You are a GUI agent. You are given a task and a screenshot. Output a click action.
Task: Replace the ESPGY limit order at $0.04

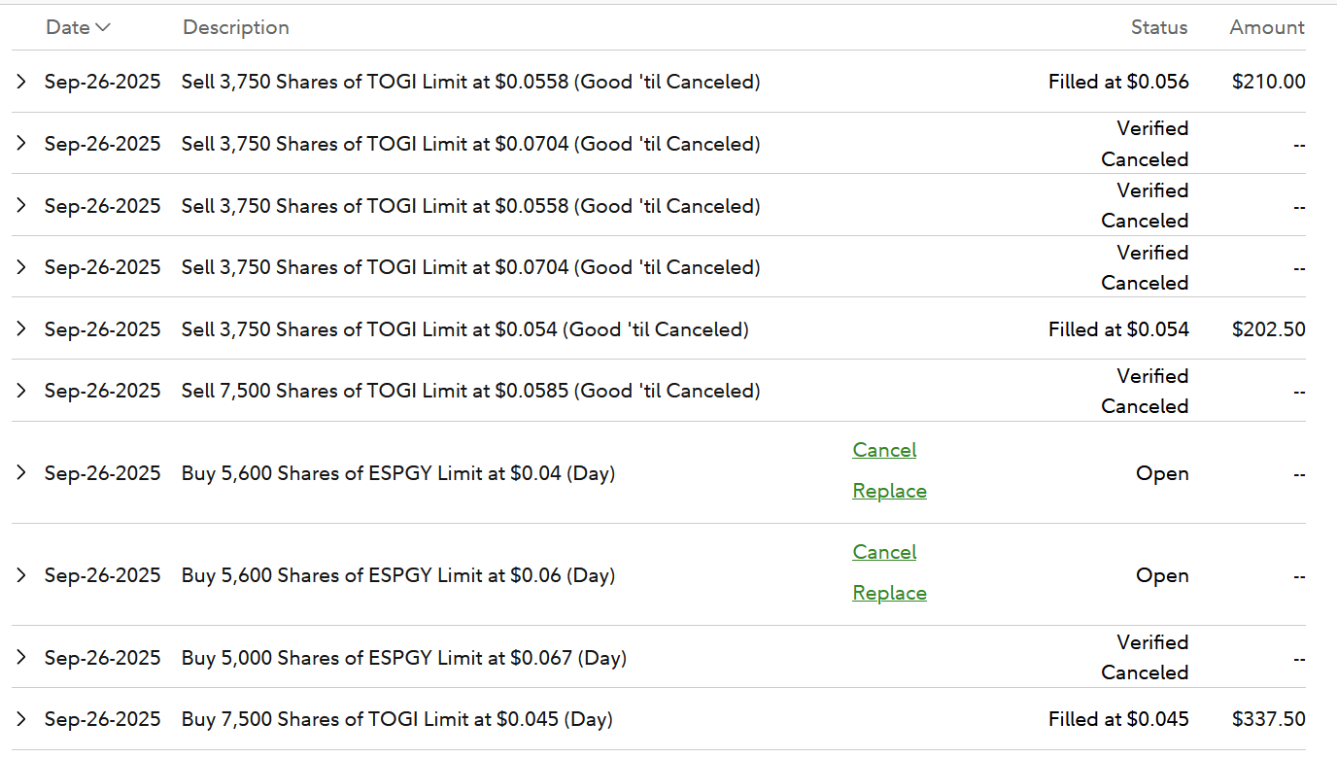point(889,491)
